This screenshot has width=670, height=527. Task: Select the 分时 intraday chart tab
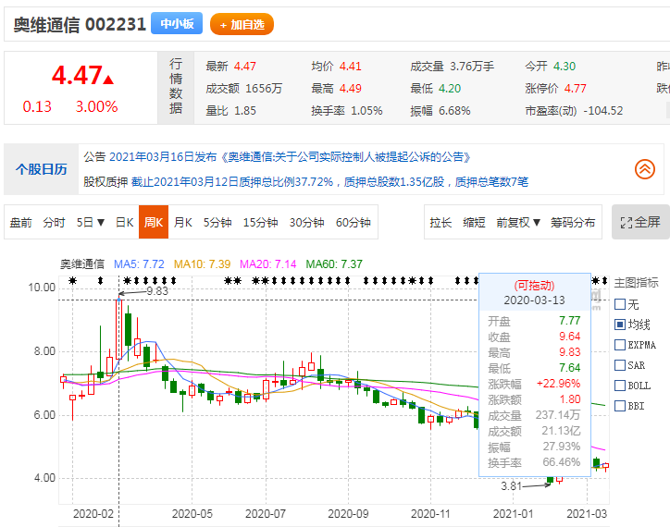[55, 222]
